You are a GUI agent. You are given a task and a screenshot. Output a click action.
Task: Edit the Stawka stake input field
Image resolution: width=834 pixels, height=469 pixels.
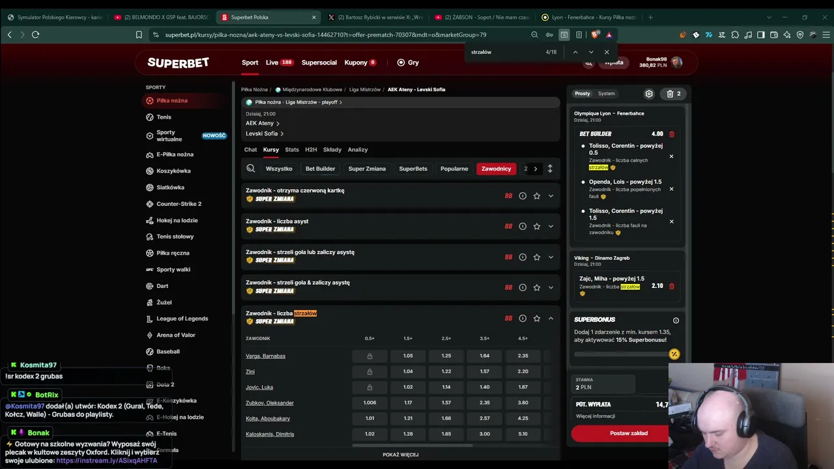pos(603,384)
